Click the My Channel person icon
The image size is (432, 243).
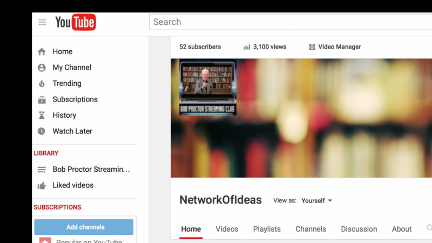(x=42, y=67)
